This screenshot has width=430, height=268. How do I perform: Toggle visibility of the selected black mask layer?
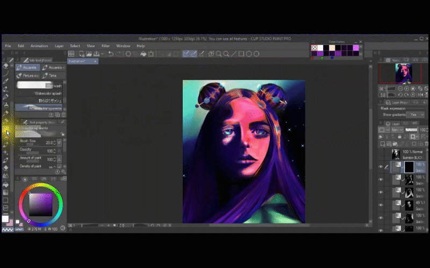(381, 167)
